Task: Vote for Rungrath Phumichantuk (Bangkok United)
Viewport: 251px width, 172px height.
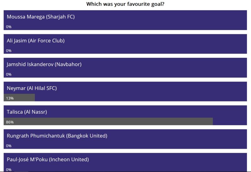Action: (x=125, y=139)
